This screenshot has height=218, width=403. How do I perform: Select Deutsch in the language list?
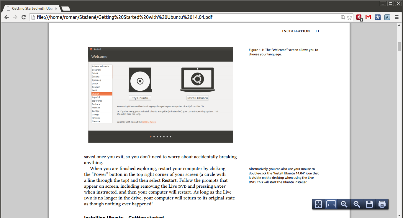[x=102, y=87]
